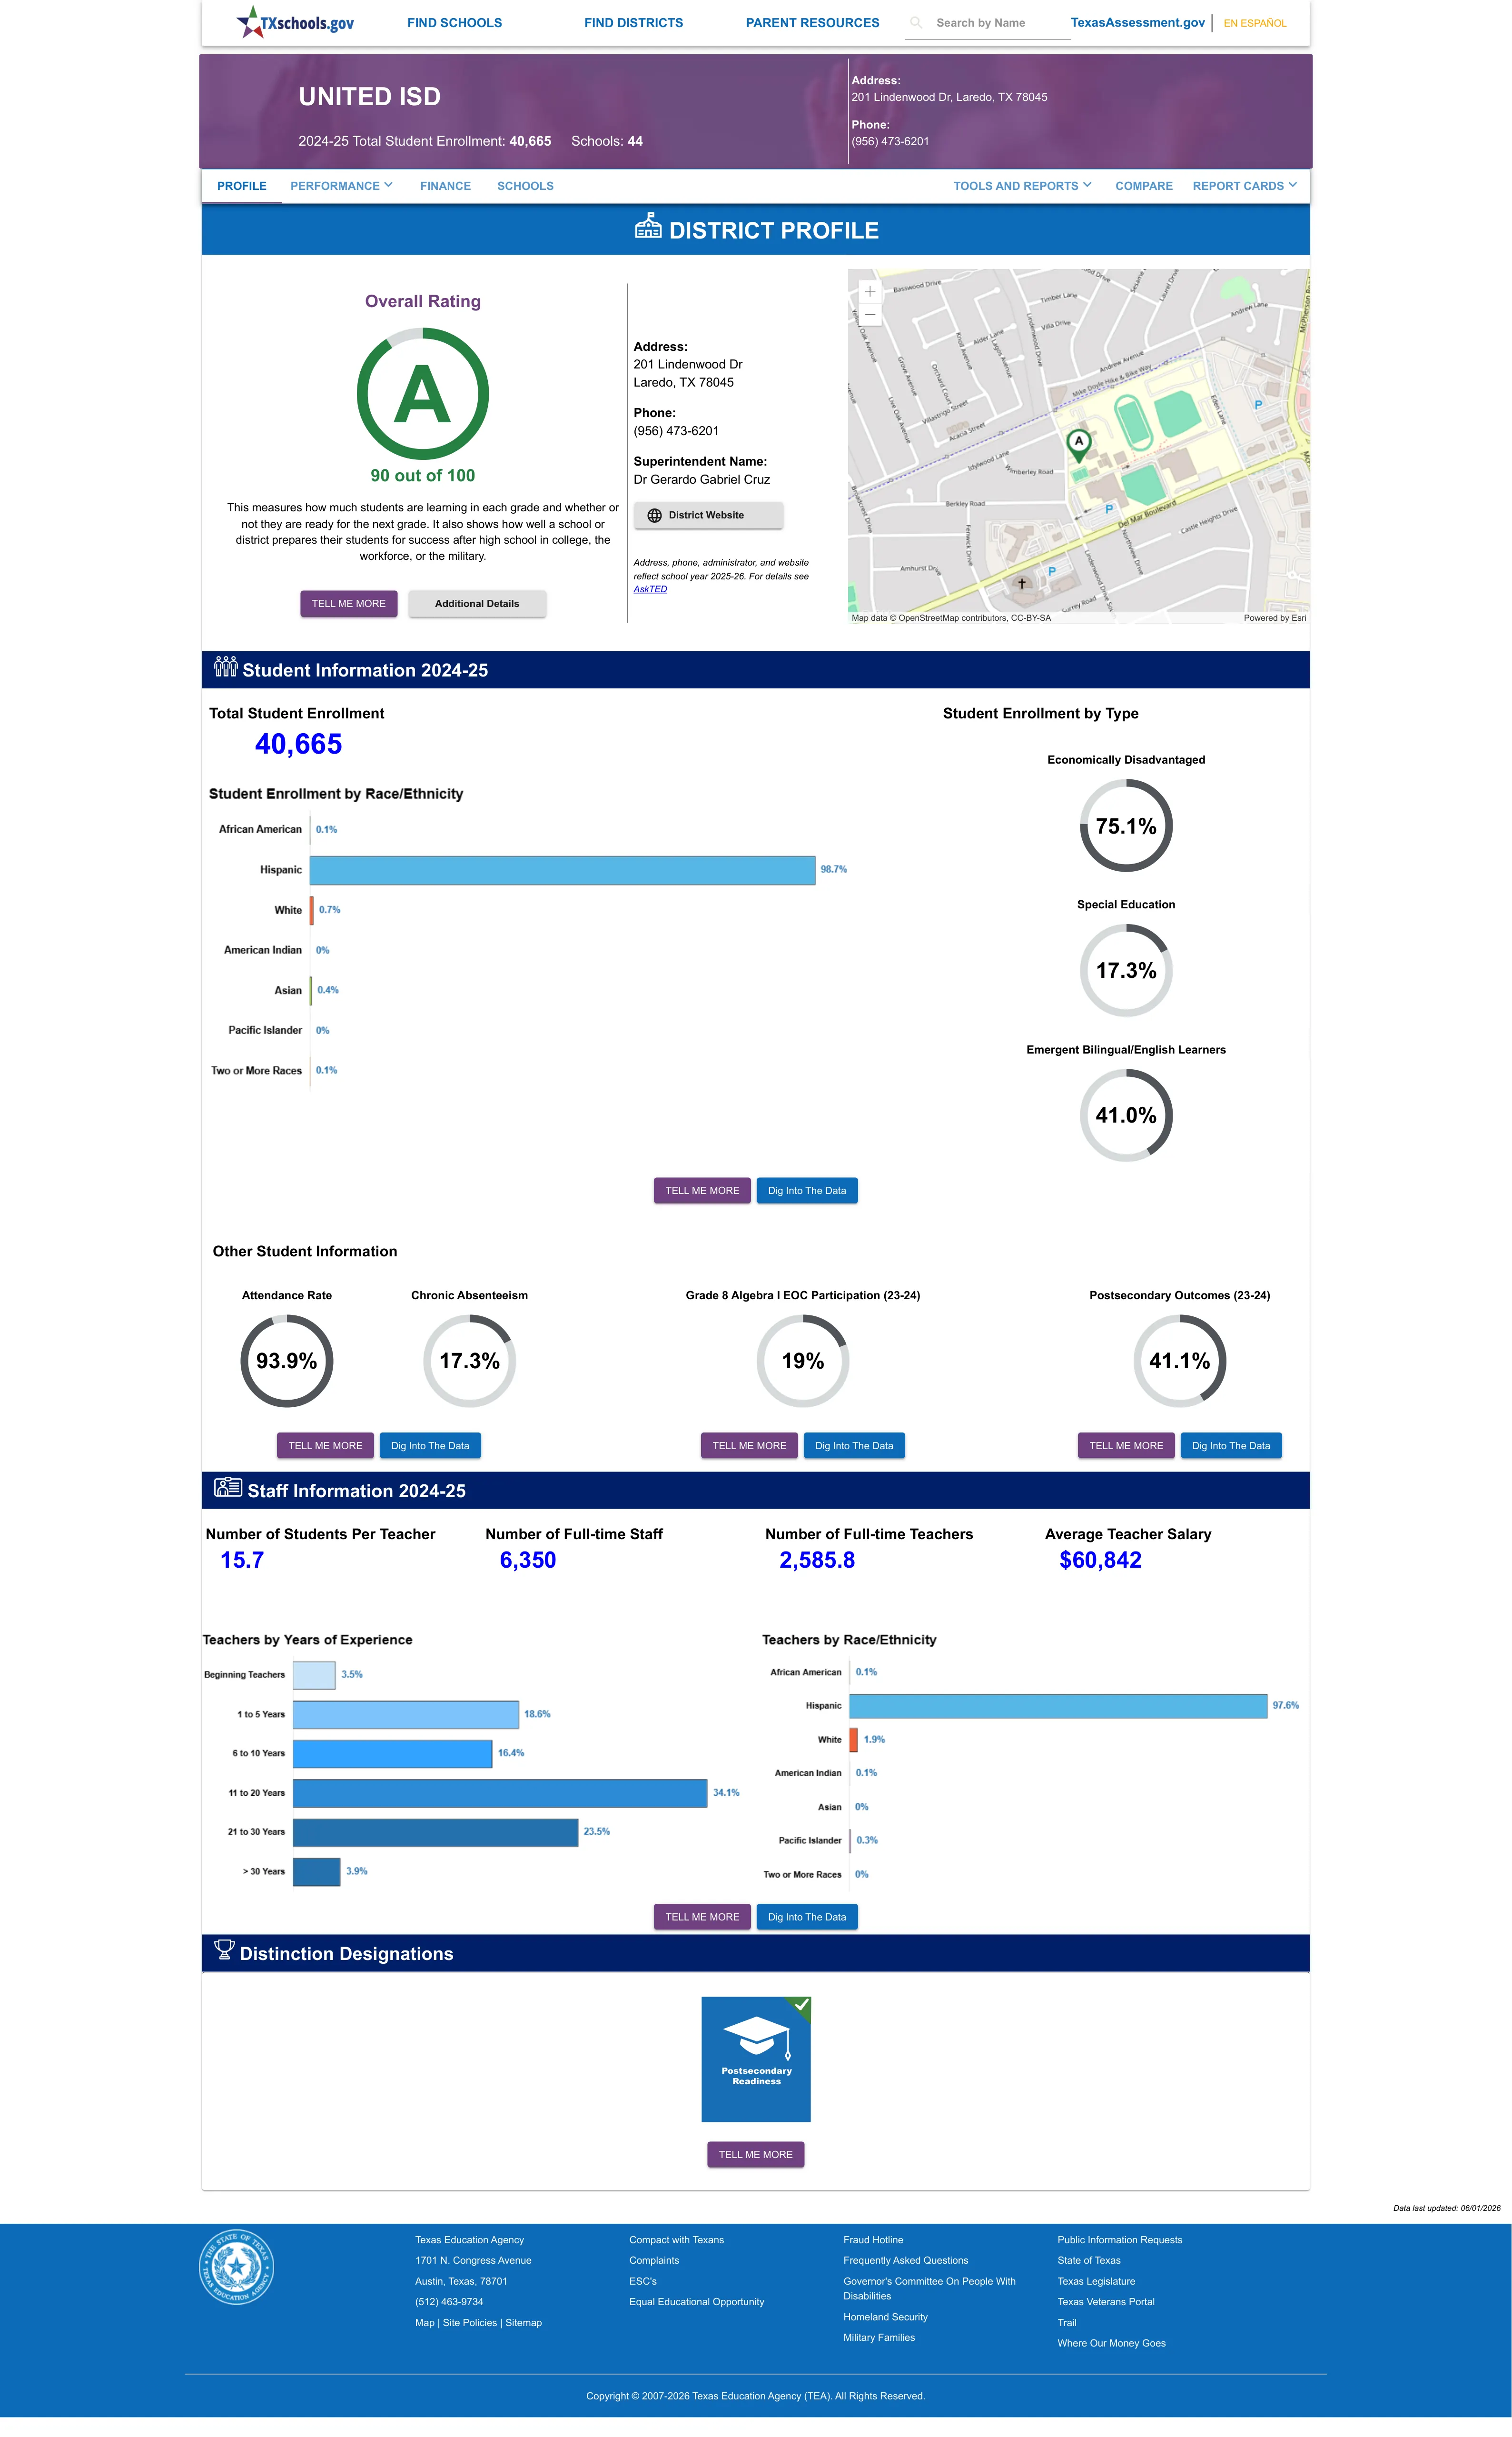Click the 11 to 20 Years experience bar
This screenshot has width=1512, height=2437.
pyautogui.click(x=500, y=1793)
